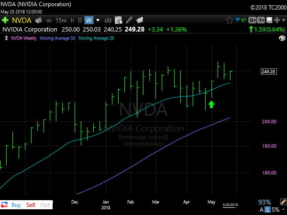The image size is (287, 215).
Task: Click the Opt options button
Action: [45, 205]
